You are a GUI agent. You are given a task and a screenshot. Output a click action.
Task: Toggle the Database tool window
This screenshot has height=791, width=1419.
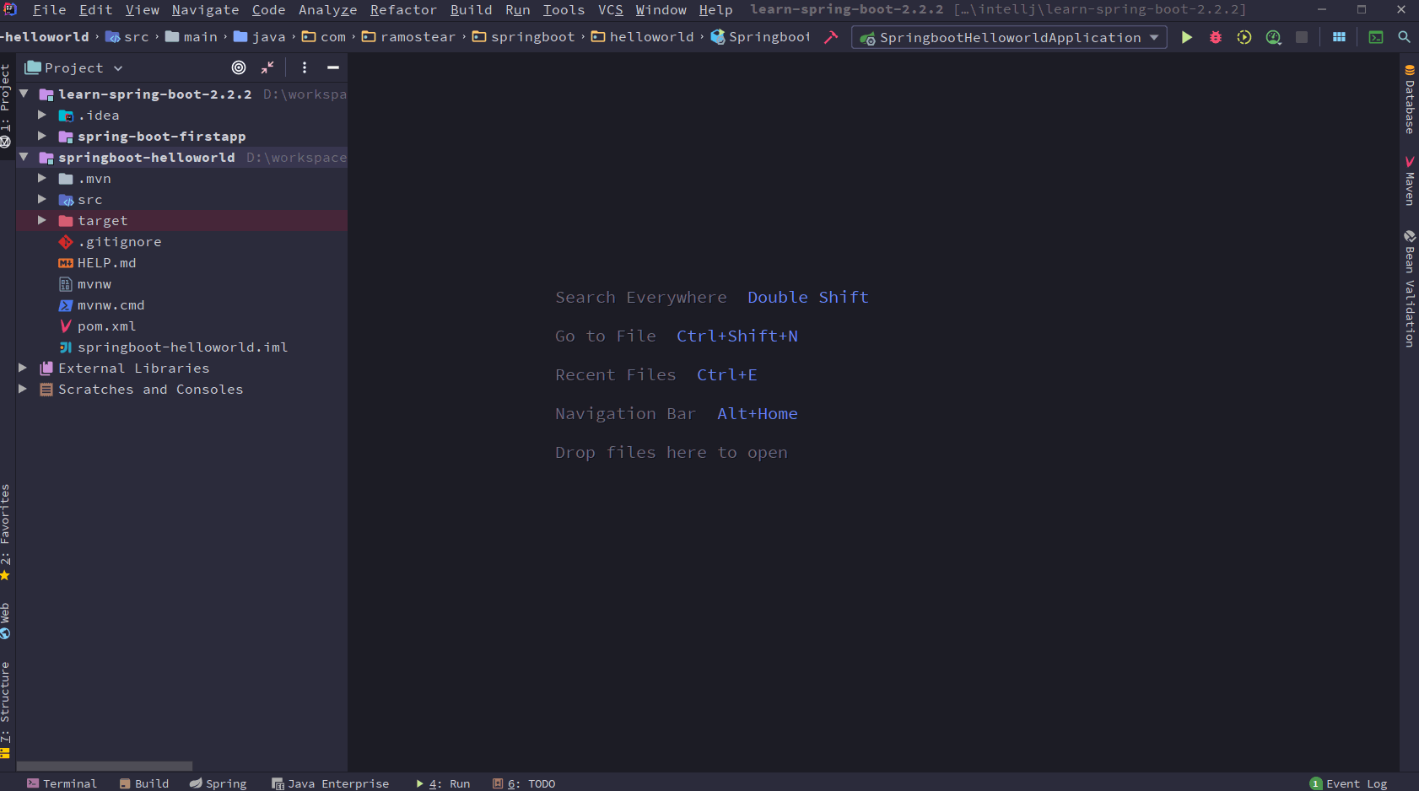tap(1409, 103)
